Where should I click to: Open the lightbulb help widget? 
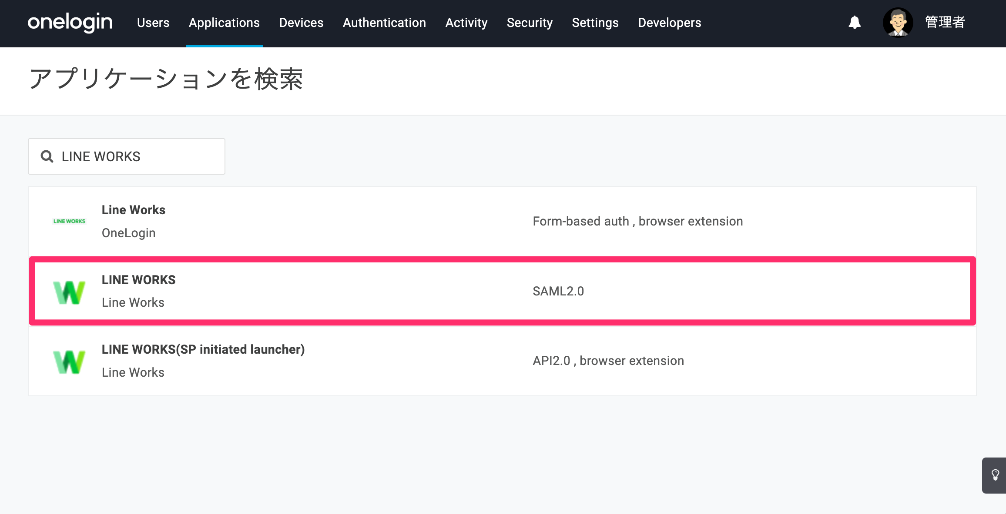pos(995,475)
